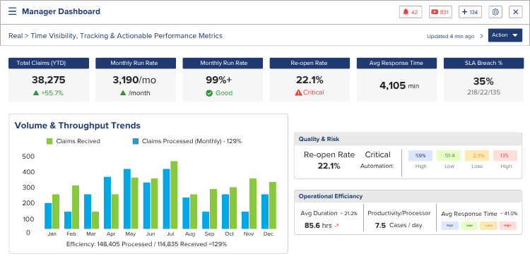This screenshot has width=530, height=261.
Task: Expand the Action dropdown button
Action: point(505,35)
